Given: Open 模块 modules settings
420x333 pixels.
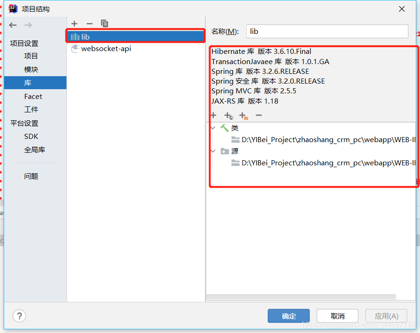Looking at the screenshot, I should point(31,70).
